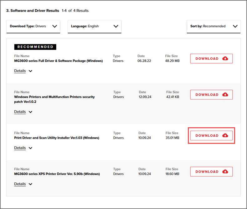
Task: Expand chevron beside Details of Full Driver package
Action: [30, 71]
